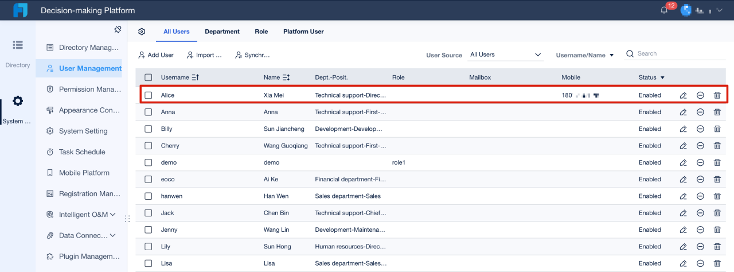Pin the sidebar with pin icon
The height and width of the screenshot is (272, 734).
pyautogui.click(x=118, y=29)
